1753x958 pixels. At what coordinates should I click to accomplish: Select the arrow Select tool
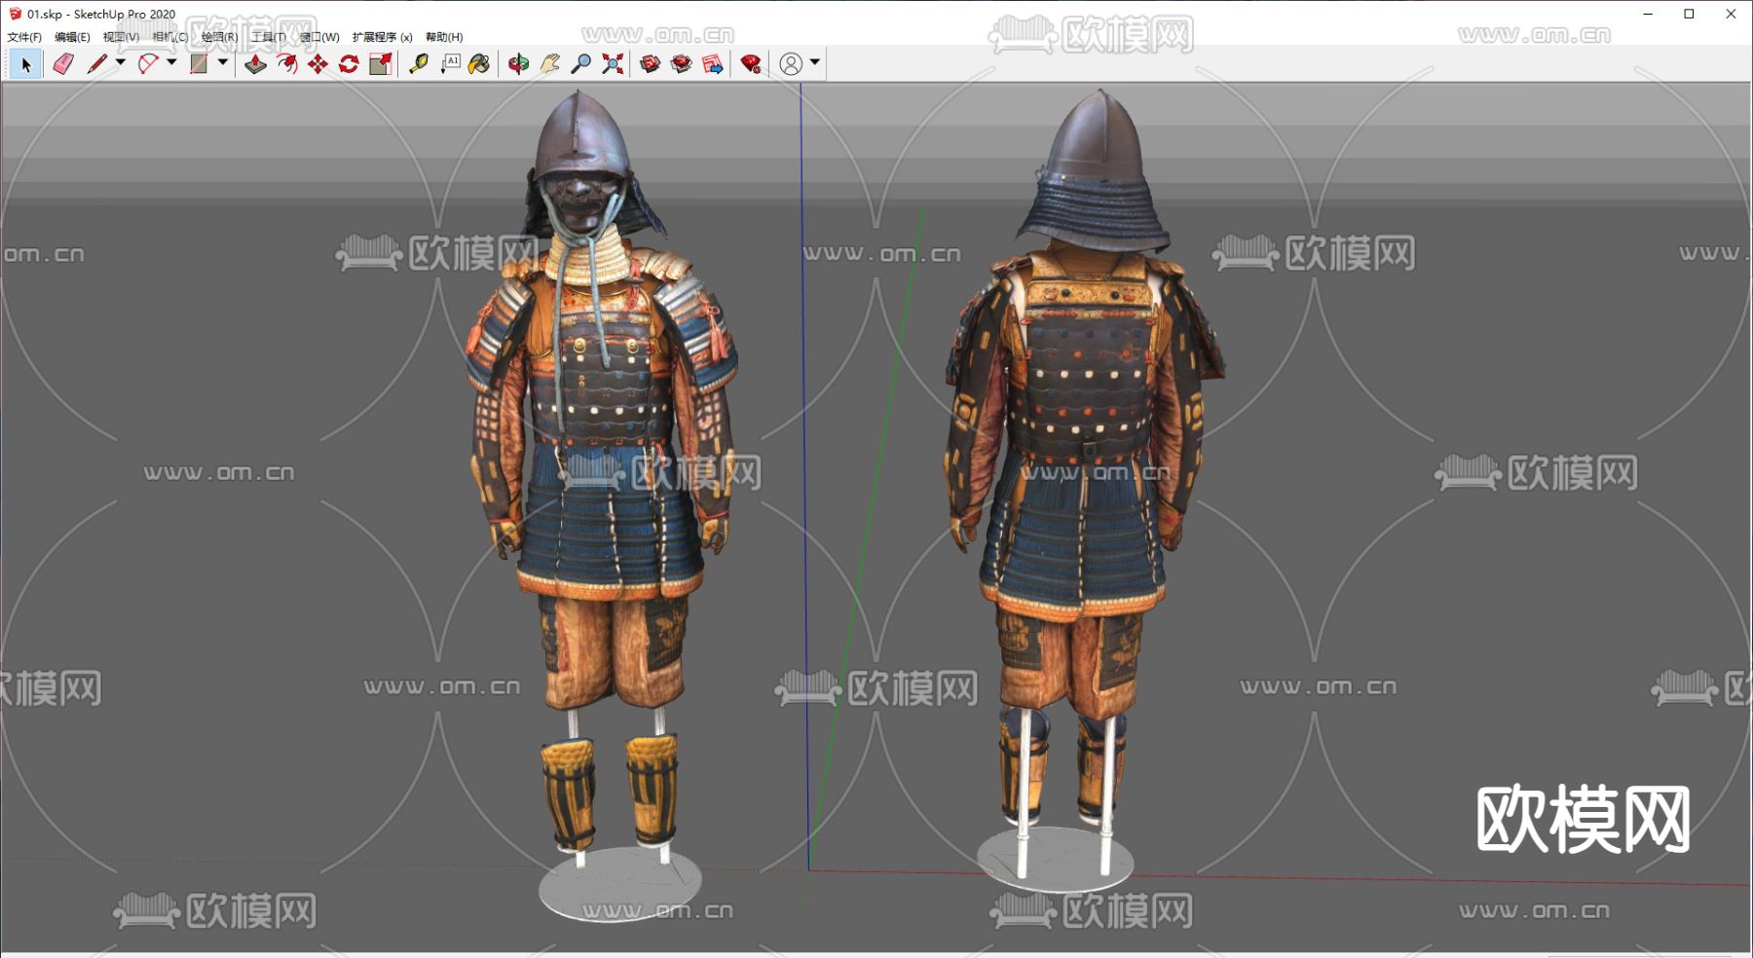pyautogui.click(x=25, y=64)
